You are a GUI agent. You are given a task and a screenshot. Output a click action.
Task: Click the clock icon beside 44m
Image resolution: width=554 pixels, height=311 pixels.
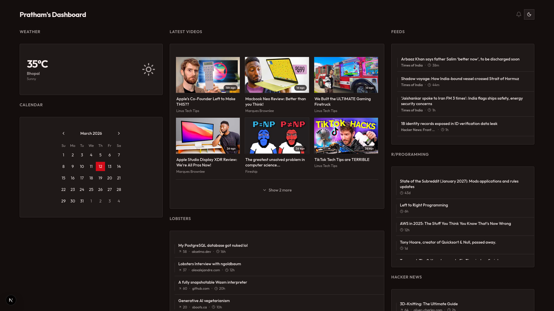(429, 85)
